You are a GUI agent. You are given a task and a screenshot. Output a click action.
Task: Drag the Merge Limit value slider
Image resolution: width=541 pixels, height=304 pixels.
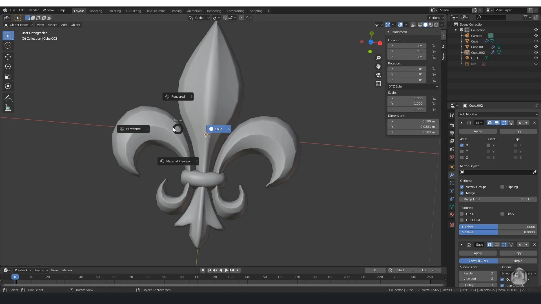[x=498, y=199]
